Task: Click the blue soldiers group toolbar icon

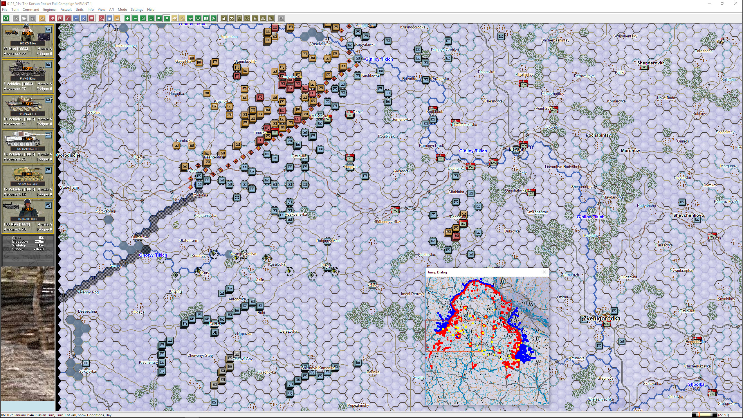Action: [109, 18]
